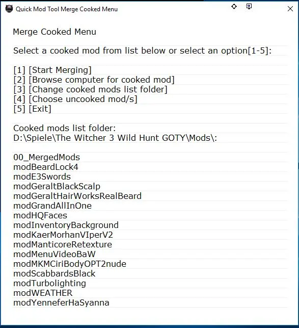Click the Quick Mod Tool app icon

pos(9,9)
